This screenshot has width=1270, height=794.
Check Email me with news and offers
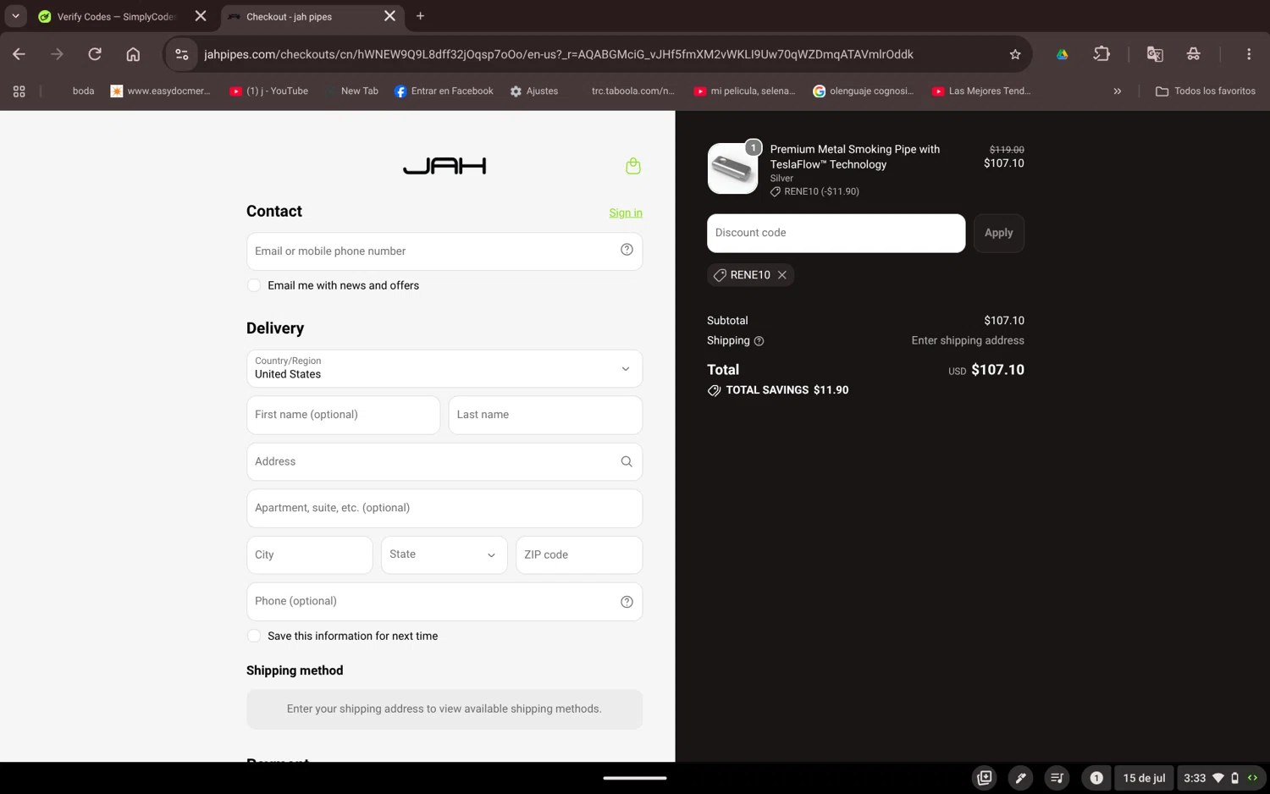coord(254,285)
